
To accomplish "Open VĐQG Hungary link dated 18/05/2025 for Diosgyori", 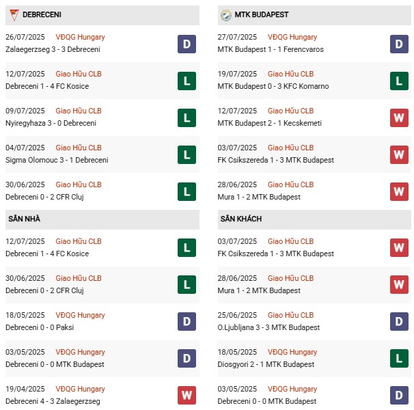I will pos(292,352).
